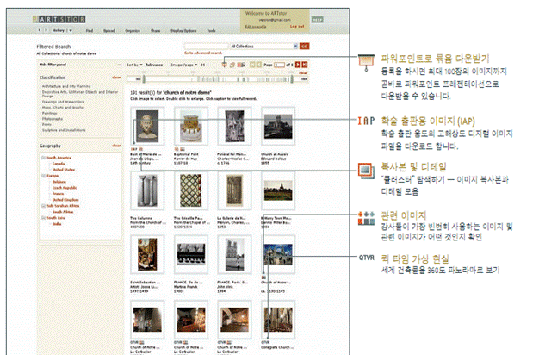The image size is (539, 355).
Task: Click the red GO search button
Action: coord(305,46)
